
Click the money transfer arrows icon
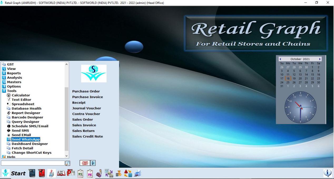pos(109,173)
